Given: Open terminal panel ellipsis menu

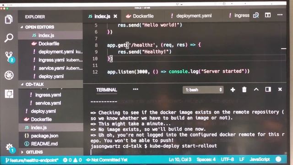Looking at the screenshot, I should [136, 89].
